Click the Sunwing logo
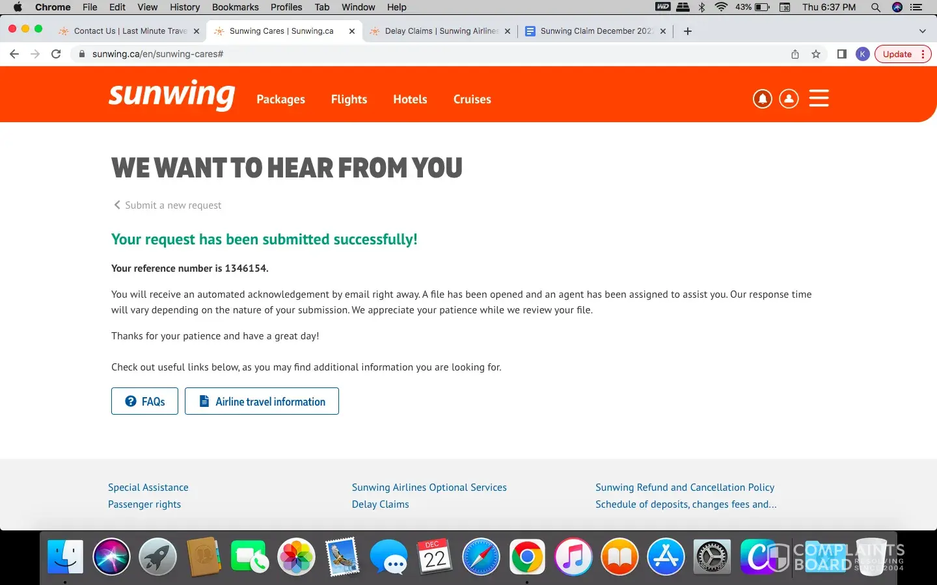The image size is (937, 585). coord(172,96)
